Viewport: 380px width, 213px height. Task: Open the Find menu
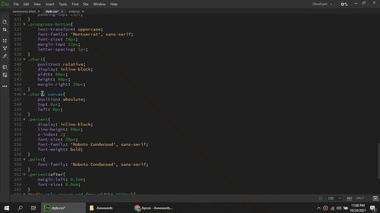tap(75, 4)
